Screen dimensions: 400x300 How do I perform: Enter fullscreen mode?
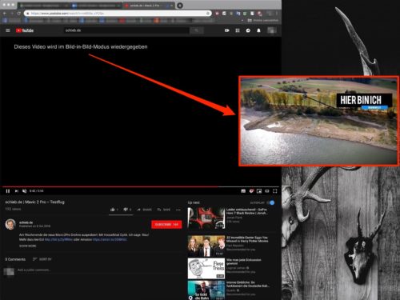coord(275,191)
